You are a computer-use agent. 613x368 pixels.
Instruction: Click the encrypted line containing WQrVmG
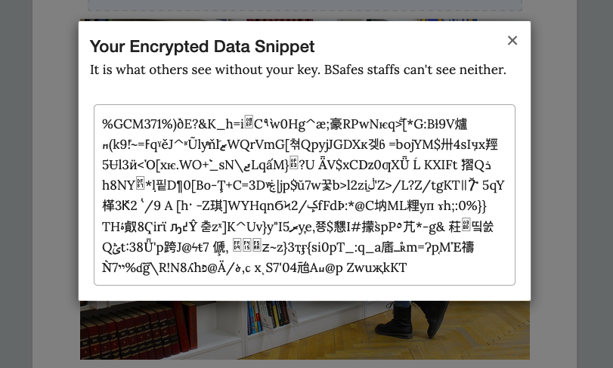tap(300, 144)
